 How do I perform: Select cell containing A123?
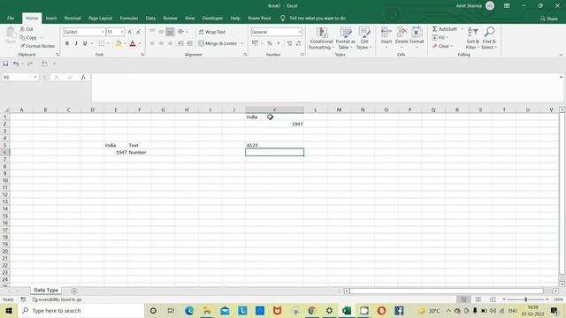274,145
